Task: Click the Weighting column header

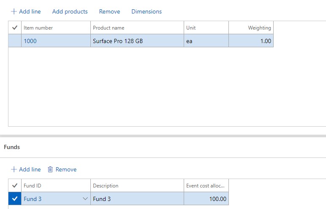Action: (x=251, y=28)
